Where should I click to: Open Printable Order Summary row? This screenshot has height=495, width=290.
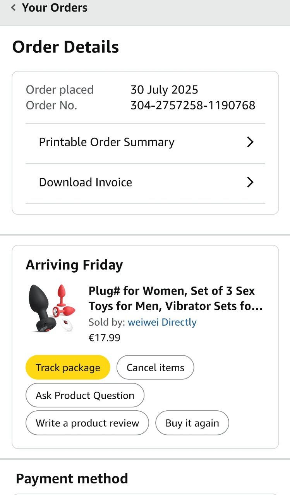point(106,142)
